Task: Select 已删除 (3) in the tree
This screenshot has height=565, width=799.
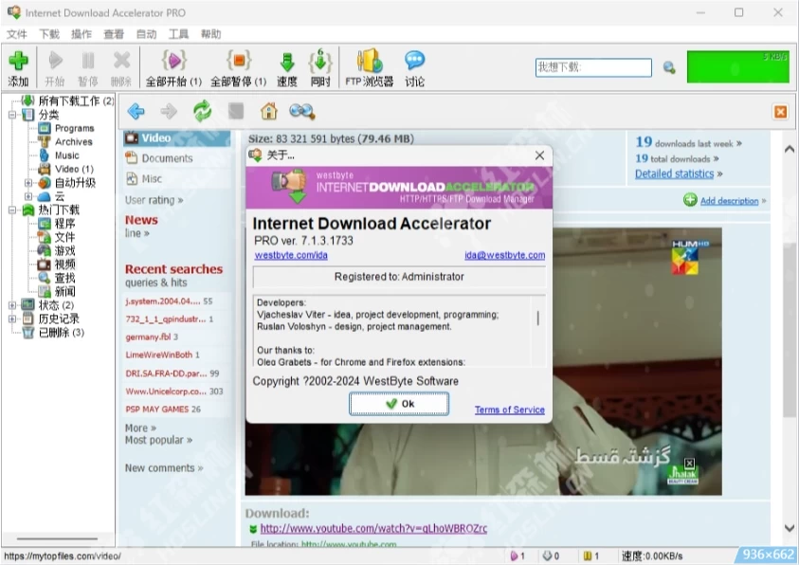Action: tap(62, 333)
